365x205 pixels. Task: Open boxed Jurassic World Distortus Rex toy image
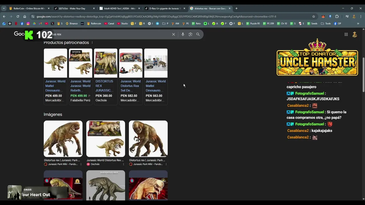pyautogui.click(x=106, y=139)
